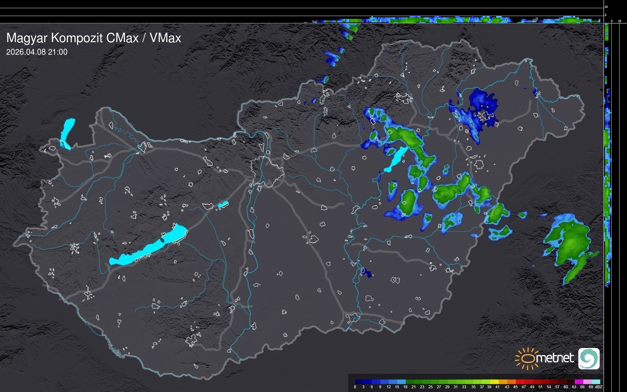This screenshot has height=392, width=627.
Task: Select the light cyan 69 dBZ swatch
Action: click(x=596, y=382)
